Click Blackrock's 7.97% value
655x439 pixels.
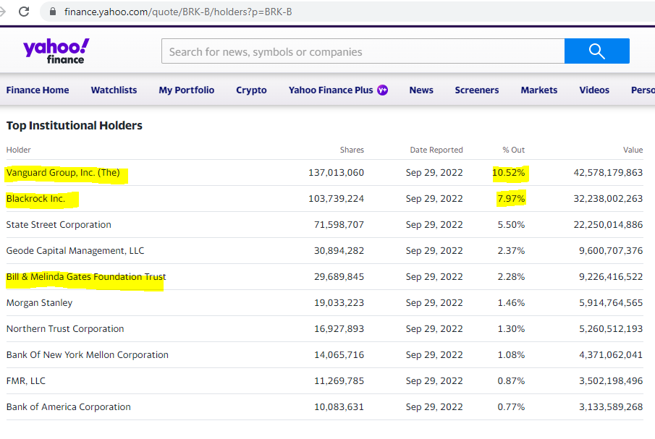tap(511, 199)
